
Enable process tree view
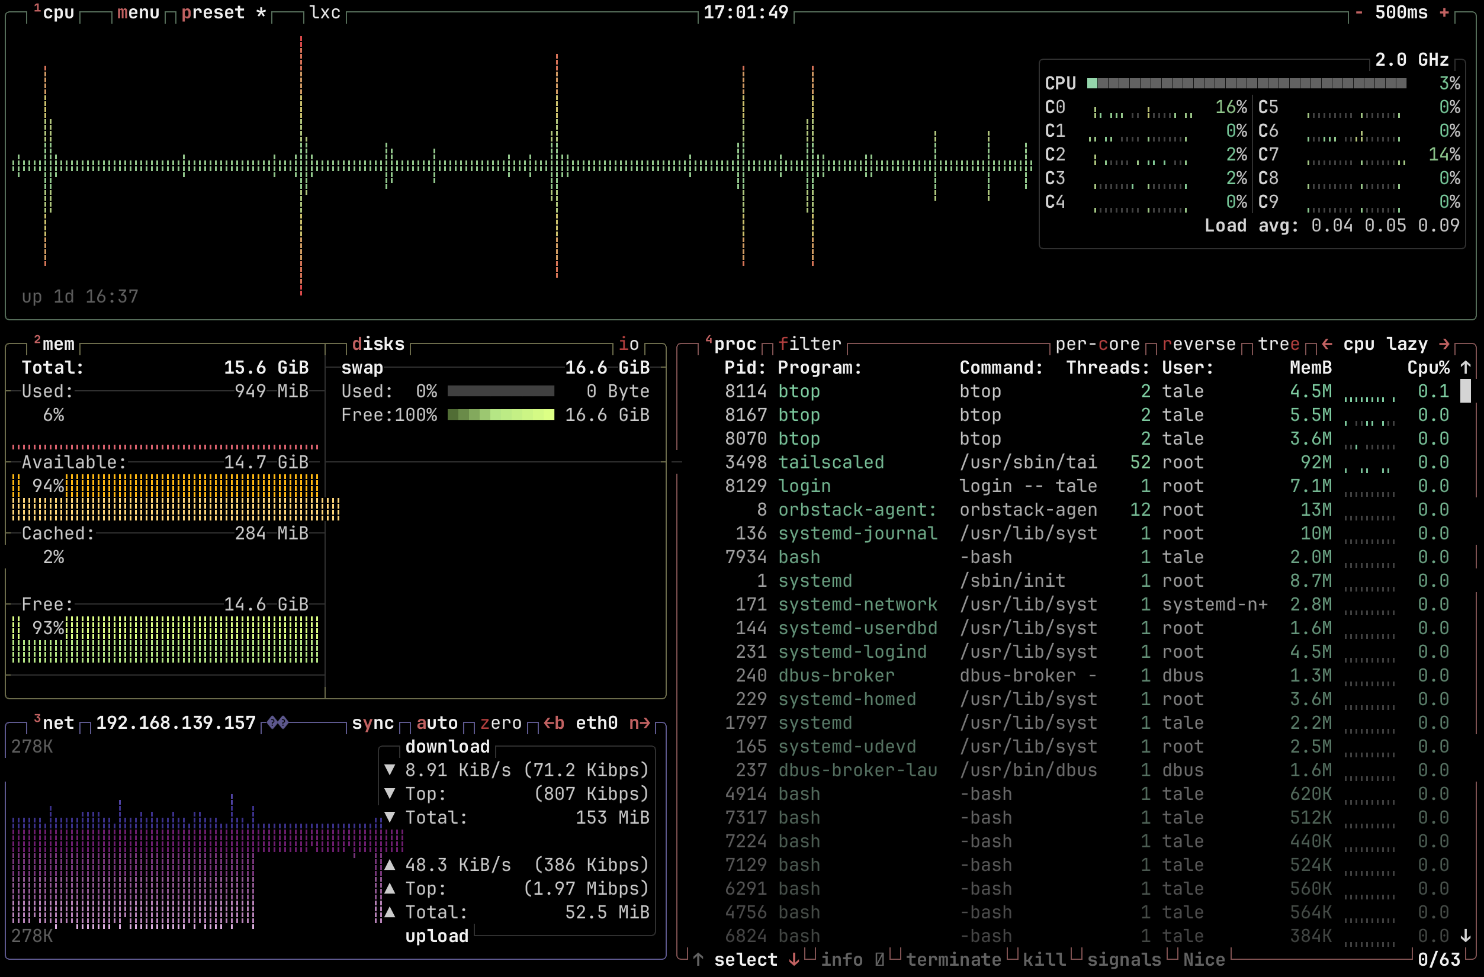pyautogui.click(x=1279, y=344)
